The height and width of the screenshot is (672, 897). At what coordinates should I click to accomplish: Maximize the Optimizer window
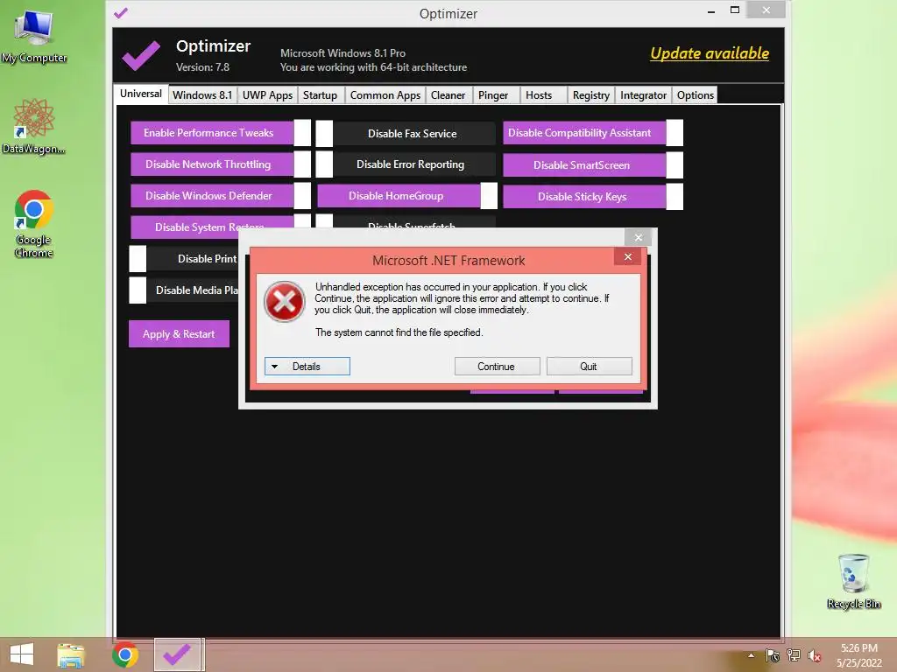735,10
